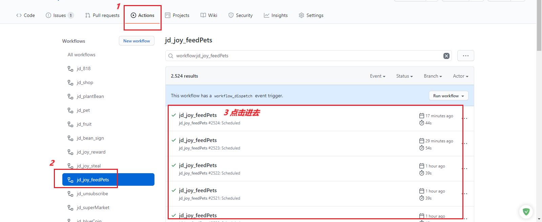
Task: Click the New workflow button
Action: [x=137, y=41]
